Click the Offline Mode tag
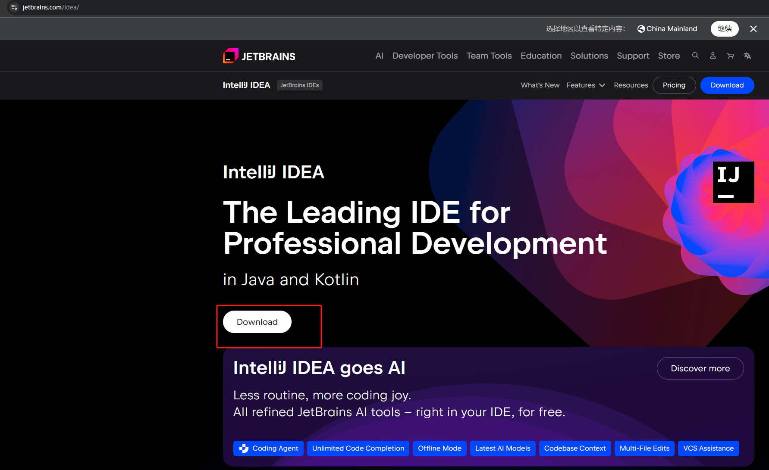The width and height of the screenshot is (769, 470). (x=439, y=448)
